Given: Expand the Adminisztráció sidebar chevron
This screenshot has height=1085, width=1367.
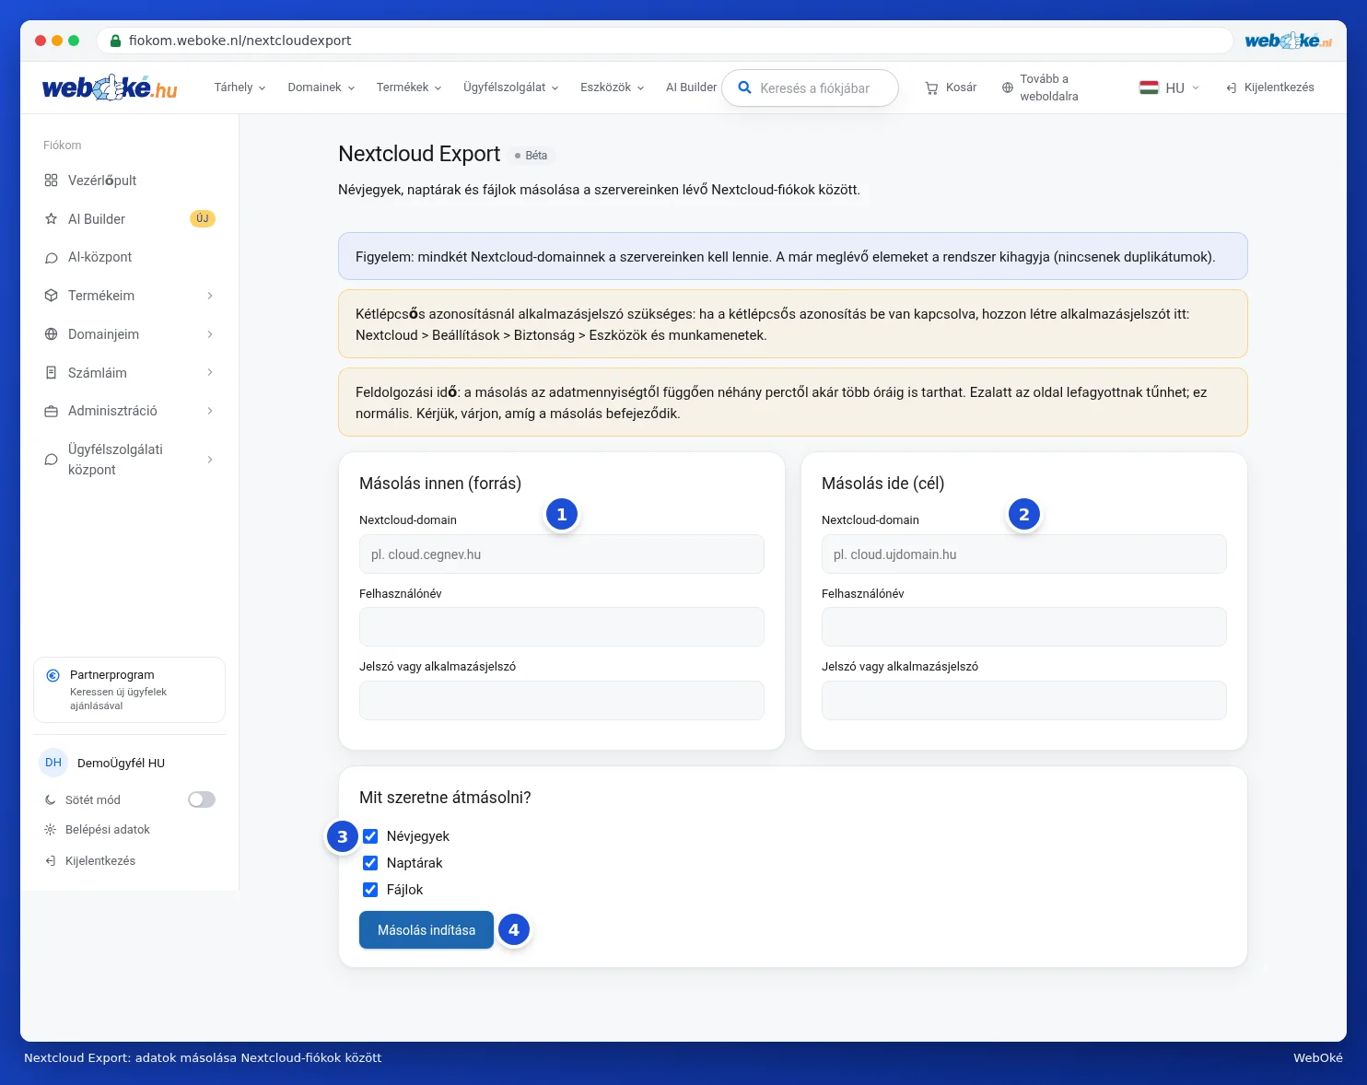Looking at the screenshot, I should [210, 411].
